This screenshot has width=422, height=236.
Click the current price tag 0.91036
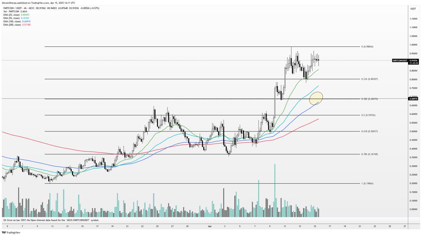(x=414, y=60)
